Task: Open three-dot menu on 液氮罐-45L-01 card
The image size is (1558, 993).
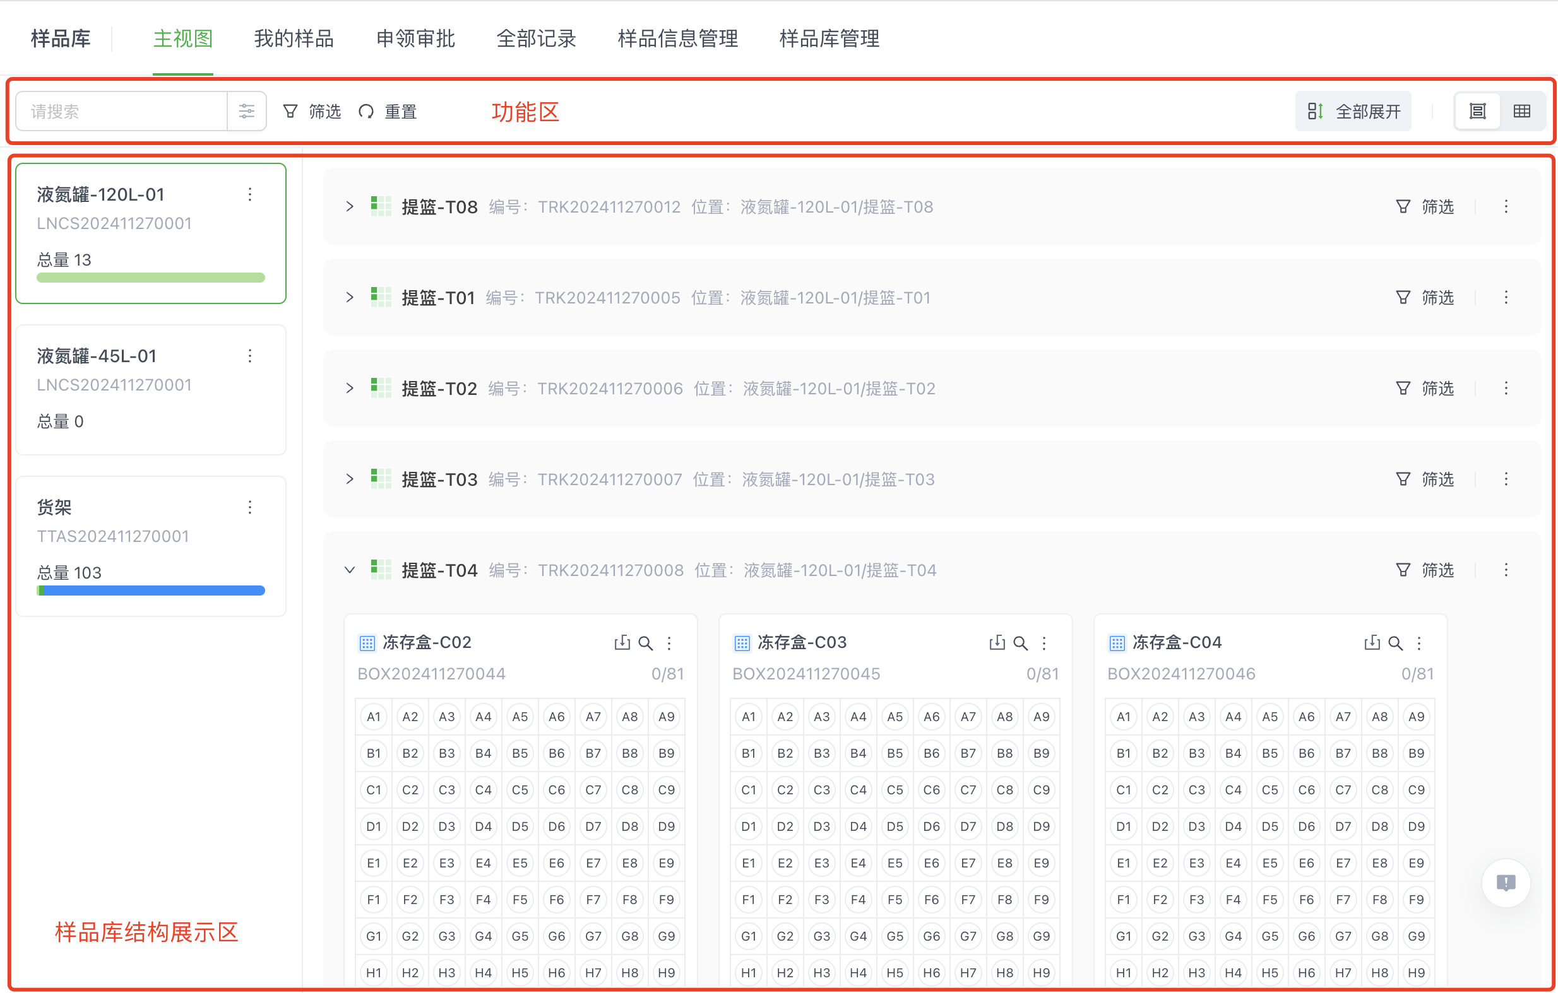Action: pos(250,356)
